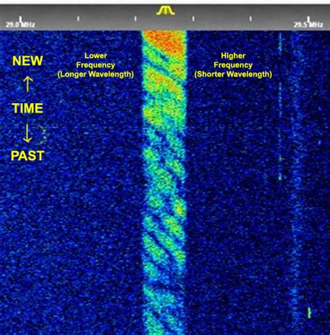This screenshot has height=335, width=330.
Task: Click the thin vertical carrier line near 29.45 MHz
Action: point(280,107)
